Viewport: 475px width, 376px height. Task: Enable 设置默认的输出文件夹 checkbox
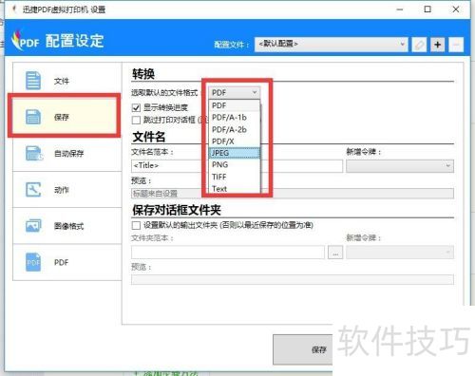[x=136, y=225]
